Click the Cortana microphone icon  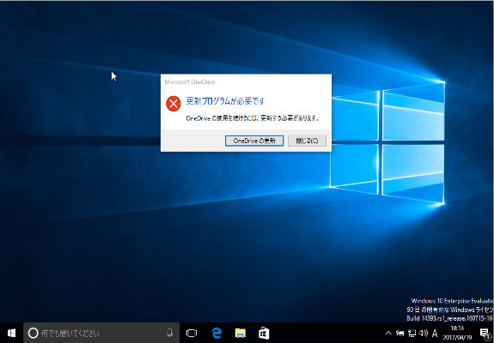[x=169, y=333]
